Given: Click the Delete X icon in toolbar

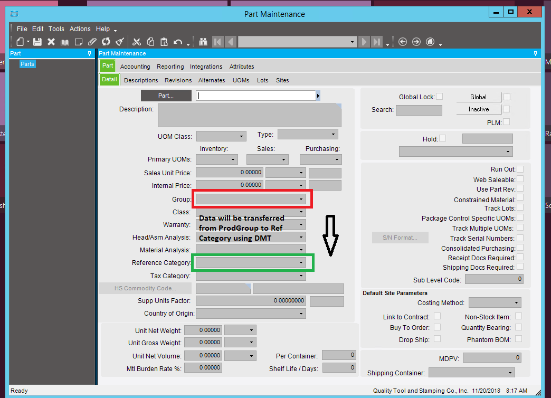Looking at the screenshot, I should tap(51, 42).
